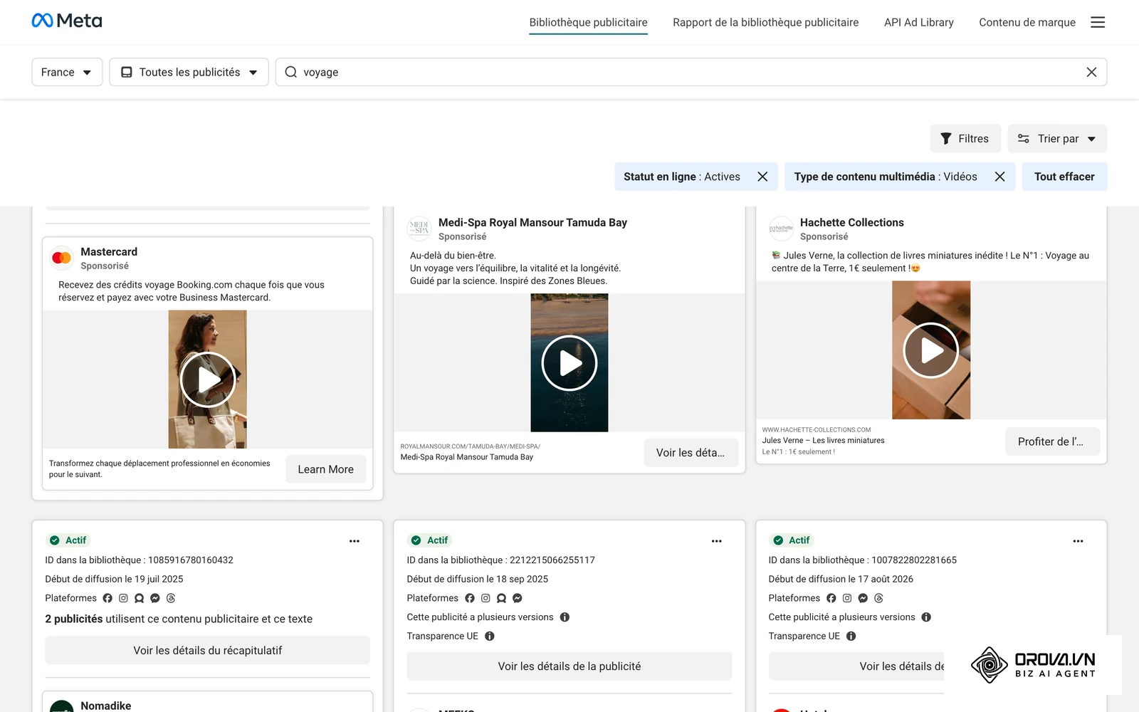Open options menu for ad 1085916780160432
This screenshot has height=712, width=1139.
pyautogui.click(x=355, y=541)
